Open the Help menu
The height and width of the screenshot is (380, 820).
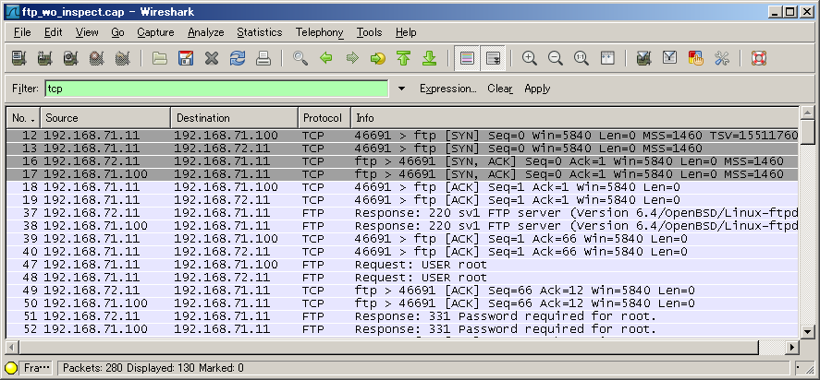click(406, 32)
